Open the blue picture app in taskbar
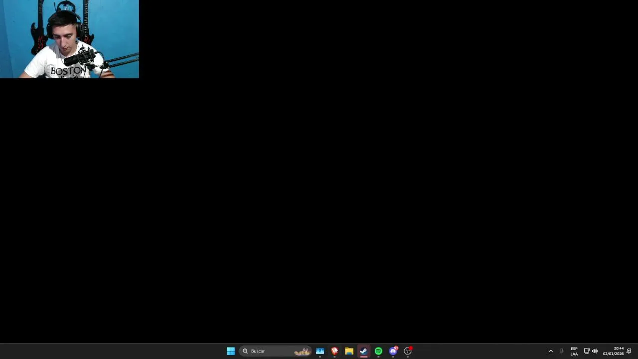 [320, 351]
